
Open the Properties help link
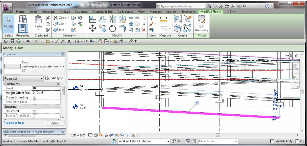13,123
